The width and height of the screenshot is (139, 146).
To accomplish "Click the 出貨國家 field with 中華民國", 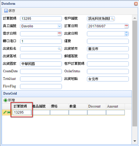I will tap(41, 64).
